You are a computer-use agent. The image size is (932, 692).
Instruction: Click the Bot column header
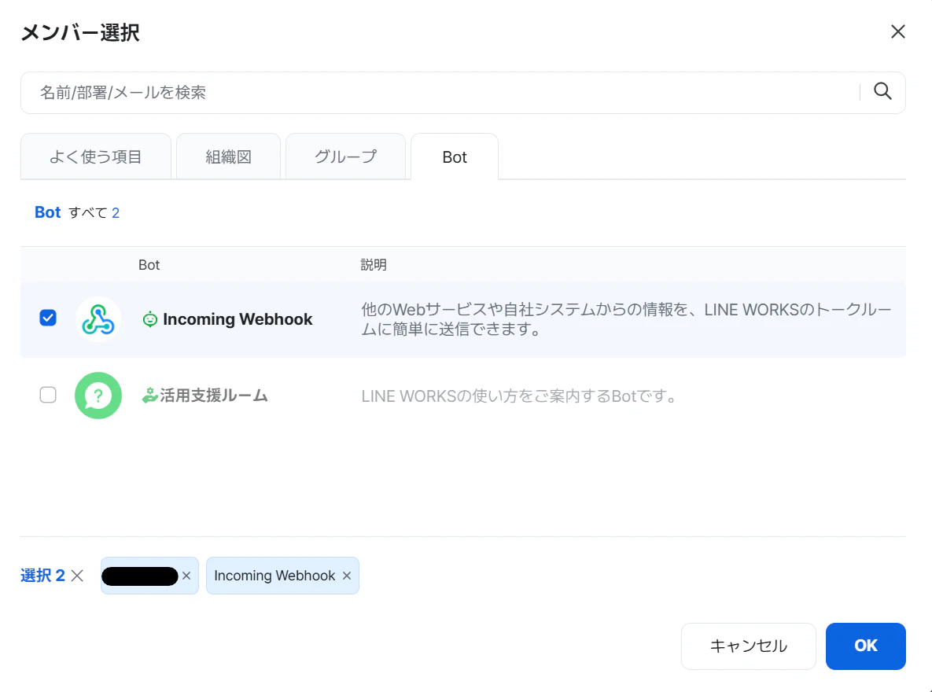coord(149,264)
